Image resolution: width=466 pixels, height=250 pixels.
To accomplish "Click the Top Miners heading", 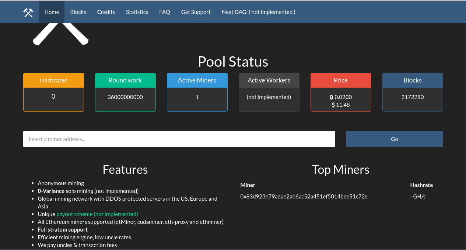I will point(341,169).
